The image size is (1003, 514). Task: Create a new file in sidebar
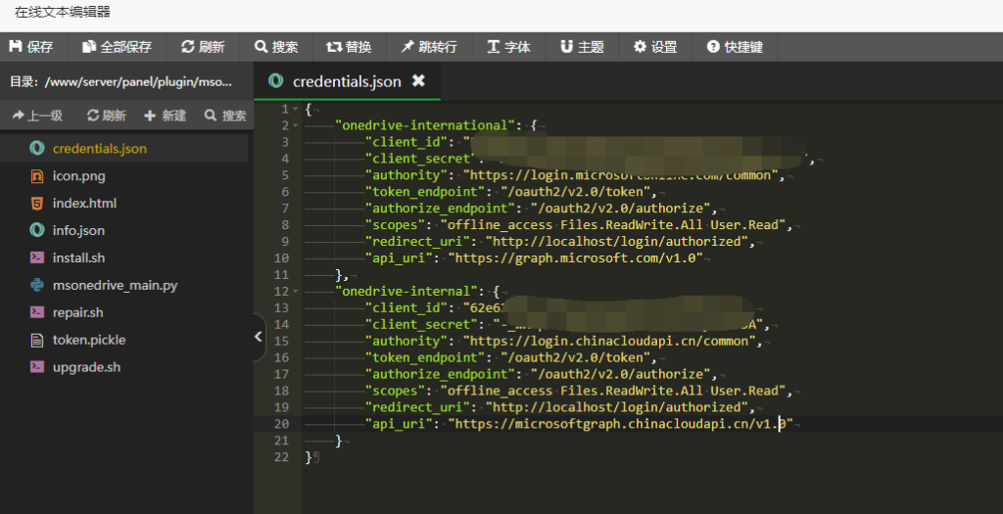coord(165,116)
